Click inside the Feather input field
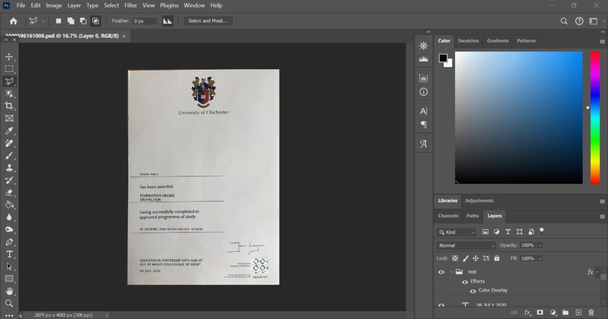Viewport: 608px width, 319px height. pyautogui.click(x=144, y=21)
